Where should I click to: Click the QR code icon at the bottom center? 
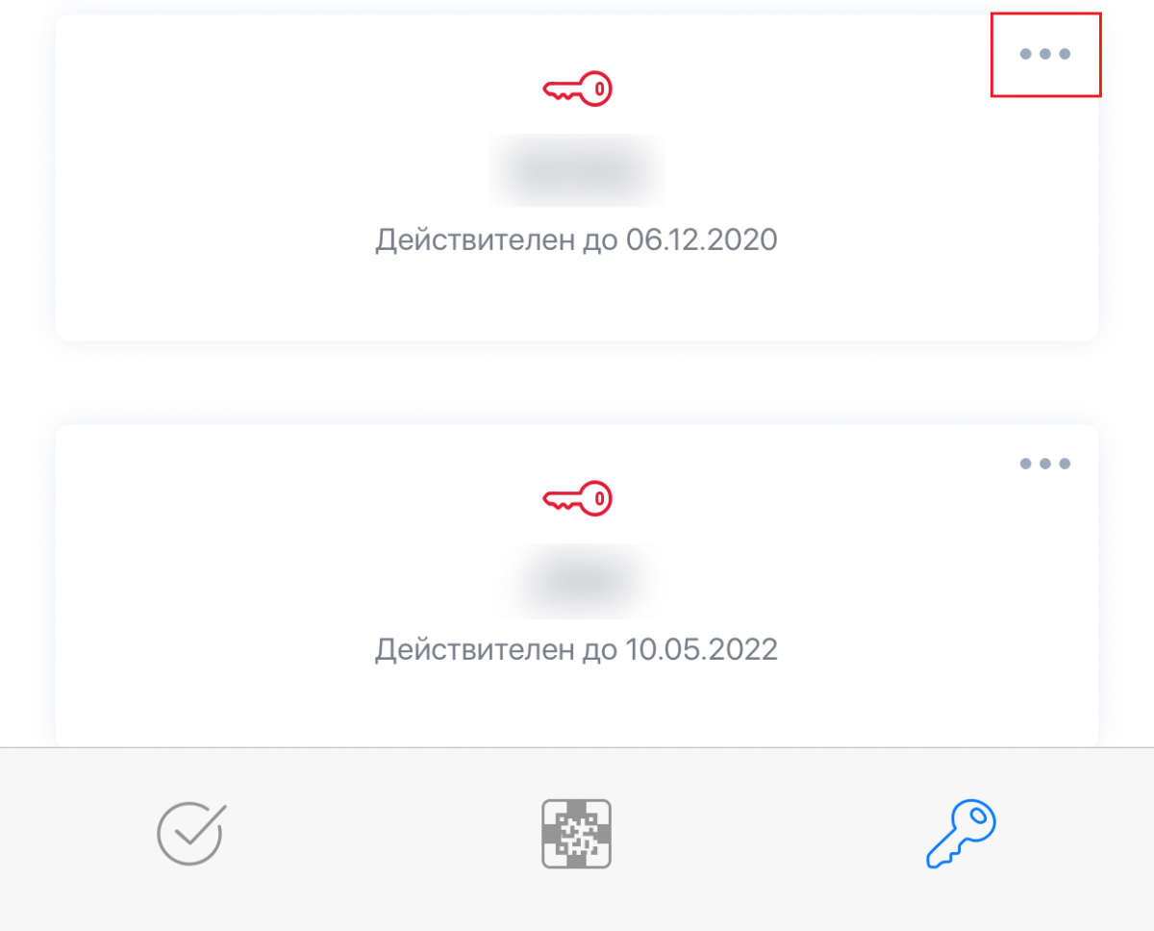(577, 834)
